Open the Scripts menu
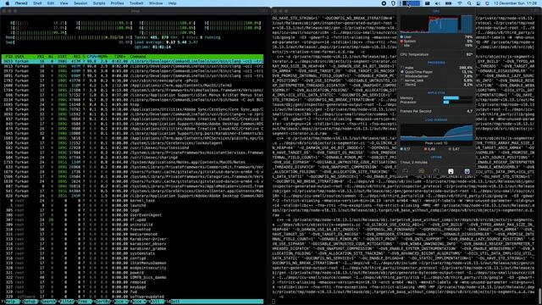 99,3
